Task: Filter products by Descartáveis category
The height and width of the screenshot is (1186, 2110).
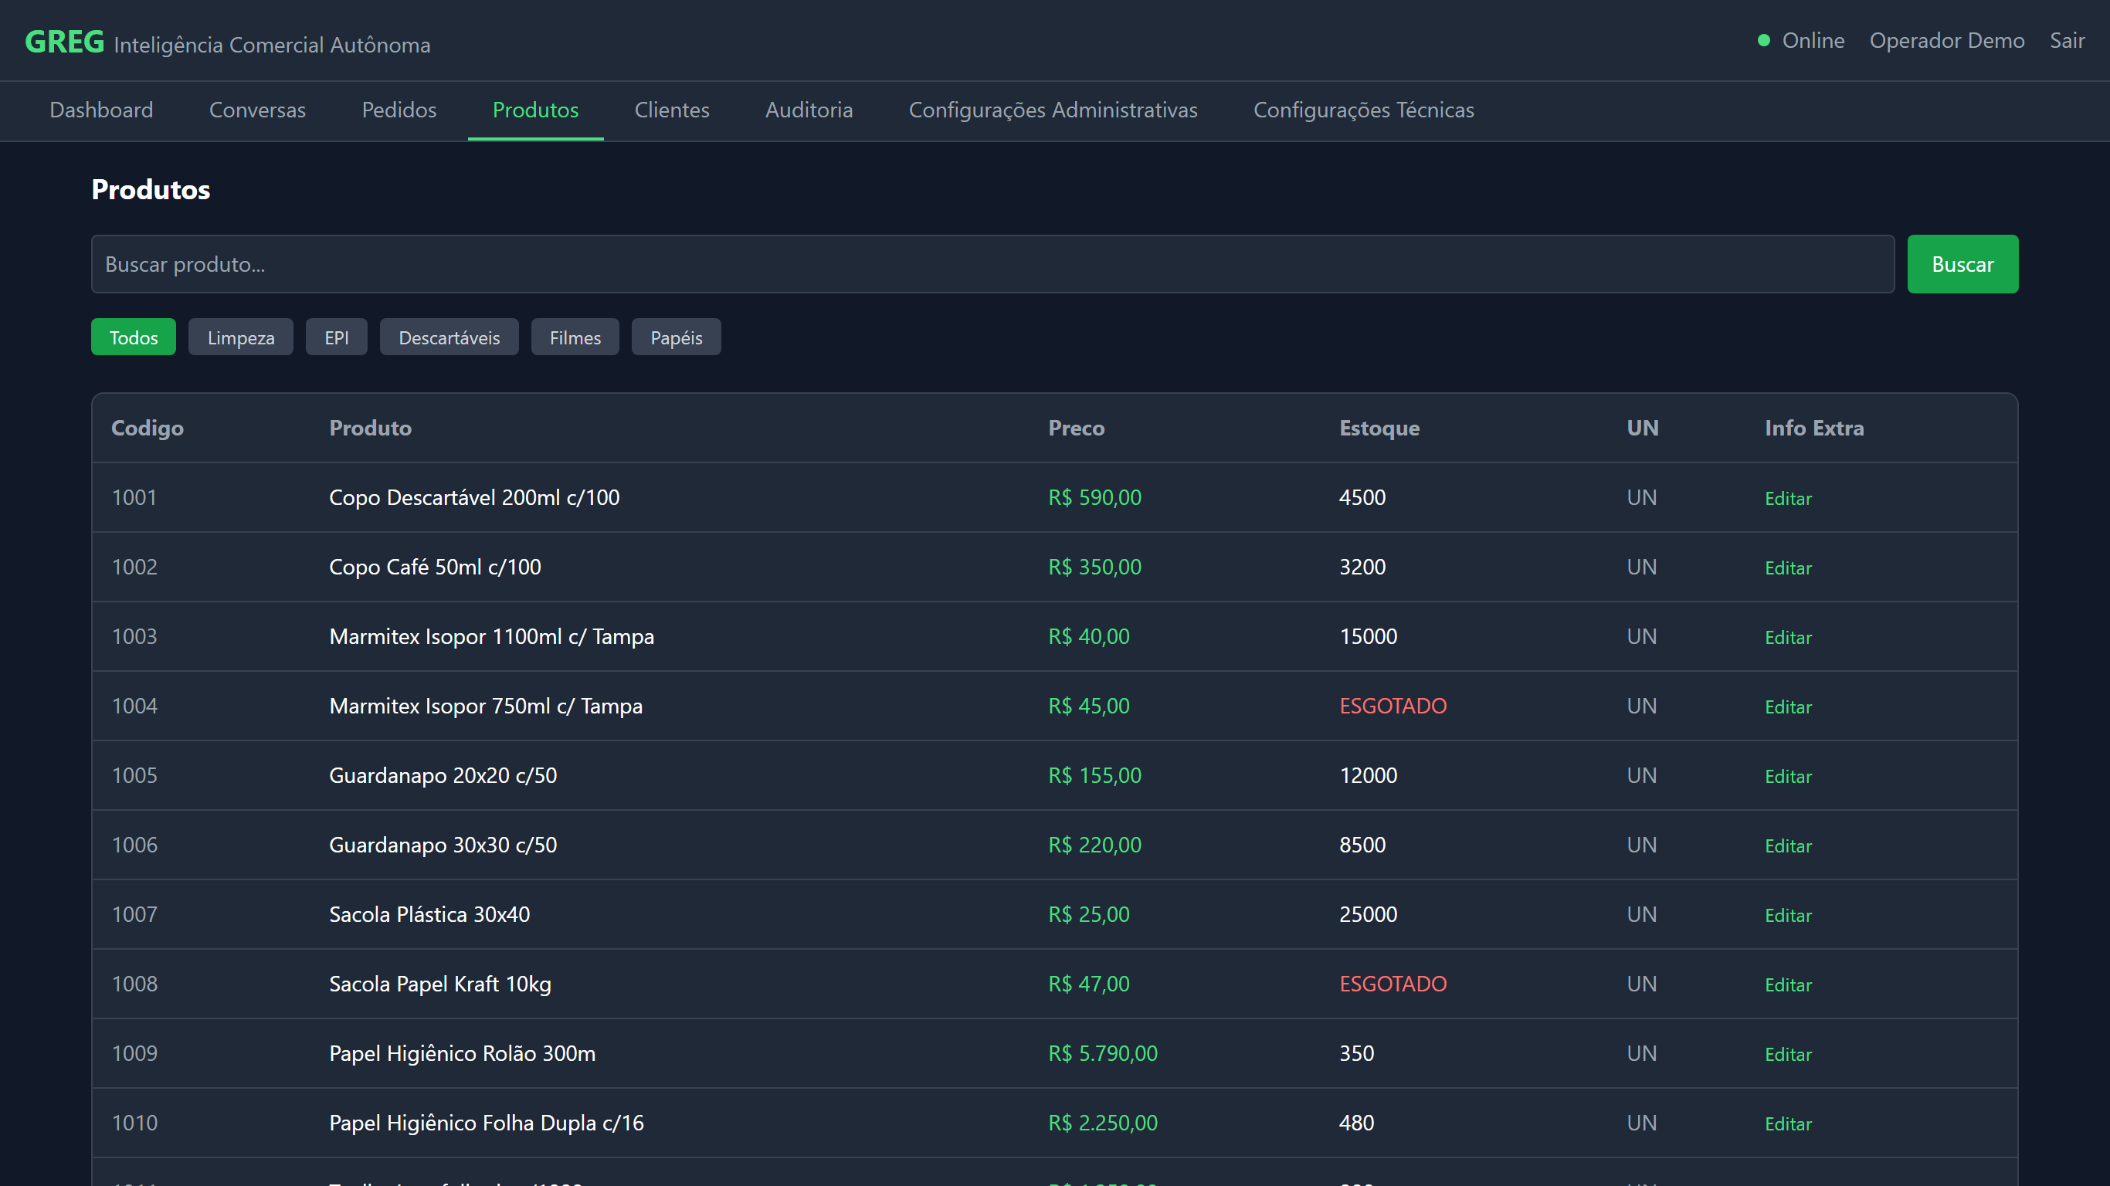Action: (449, 337)
